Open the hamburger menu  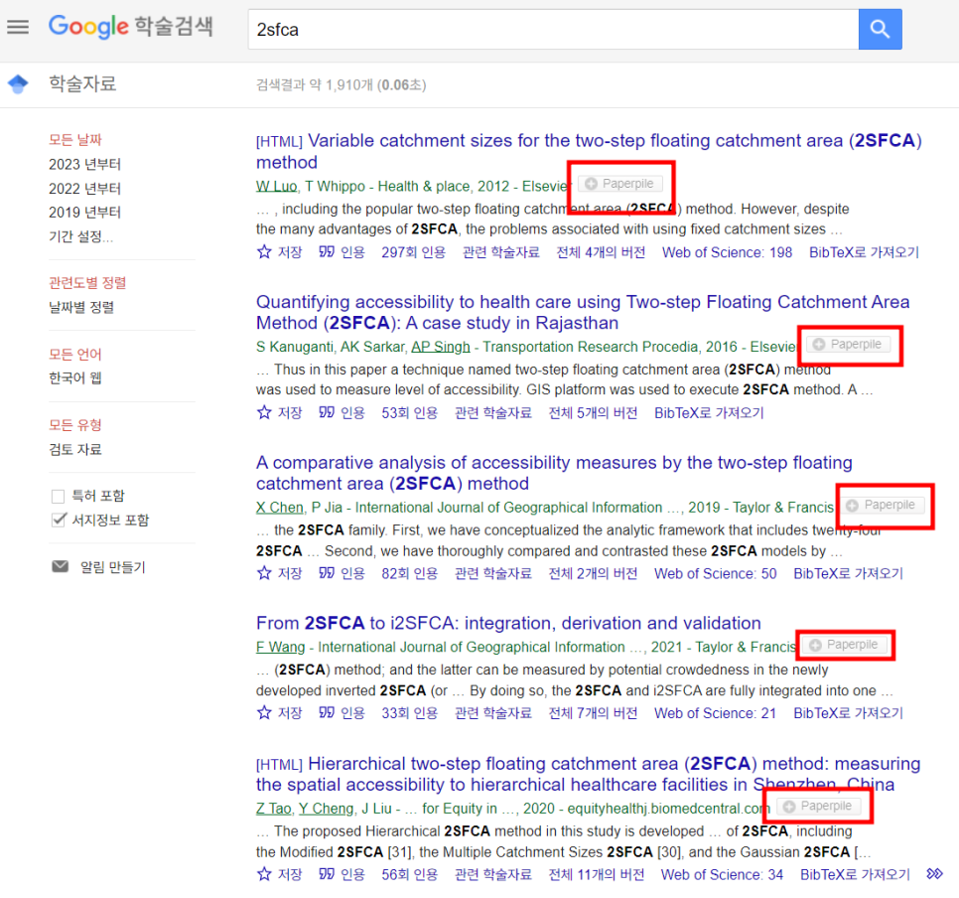point(18,27)
